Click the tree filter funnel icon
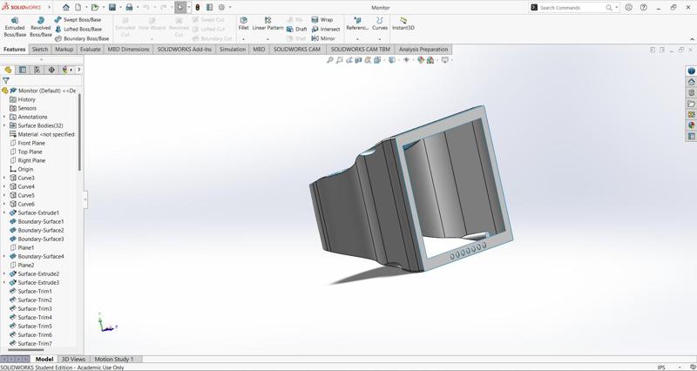 coord(6,80)
